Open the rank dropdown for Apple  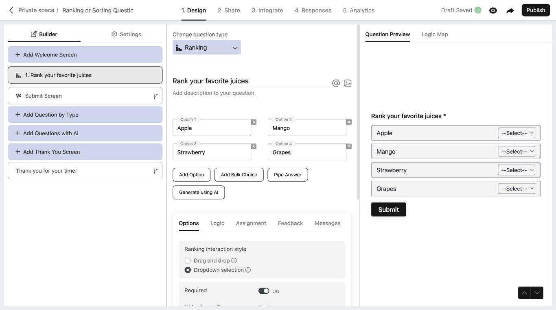click(x=517, y=133)
